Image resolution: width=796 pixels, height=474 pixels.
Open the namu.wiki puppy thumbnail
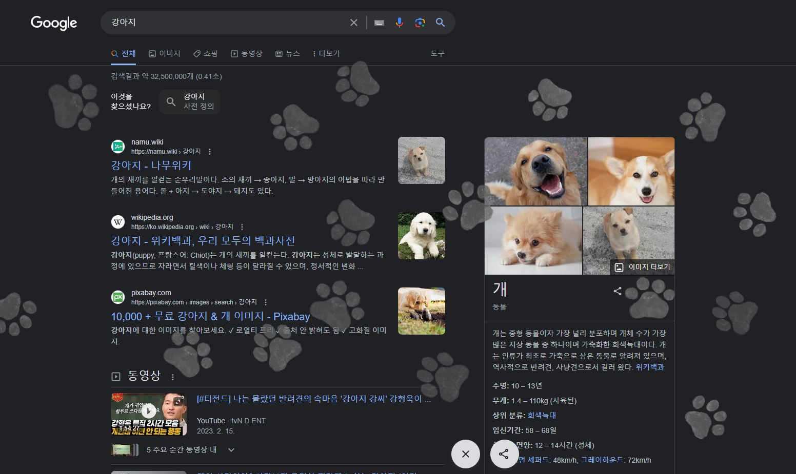click(x=422, y=160)
